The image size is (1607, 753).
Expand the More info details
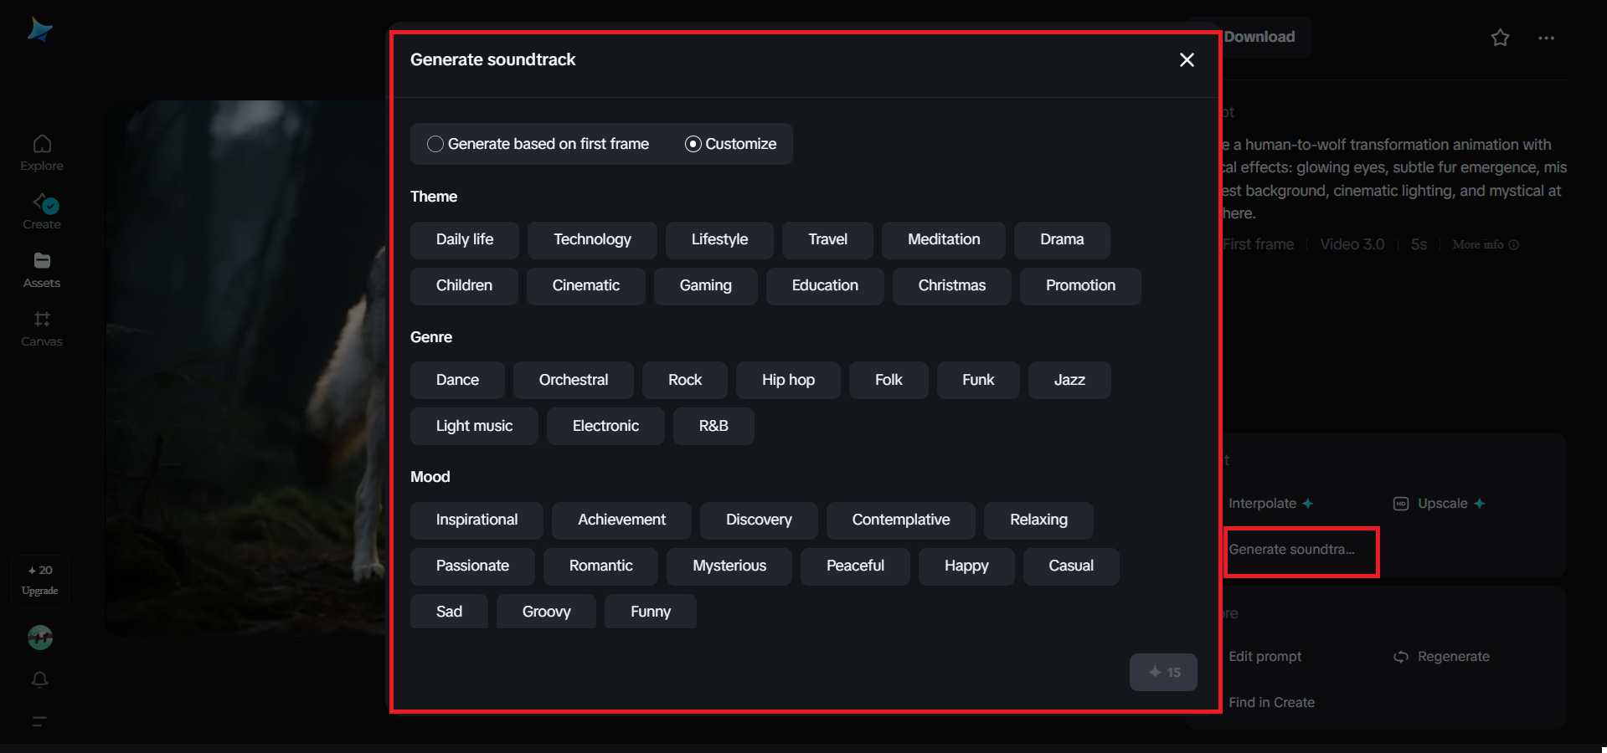point(1484,244)
